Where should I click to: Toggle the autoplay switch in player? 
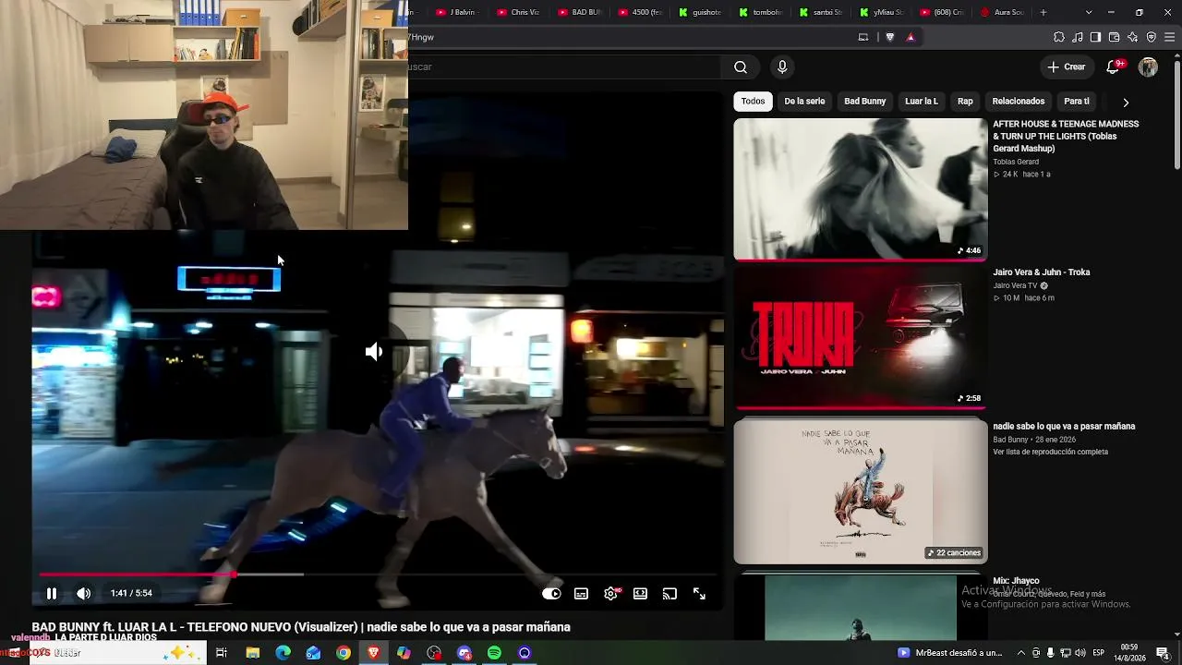coord(551,594)
